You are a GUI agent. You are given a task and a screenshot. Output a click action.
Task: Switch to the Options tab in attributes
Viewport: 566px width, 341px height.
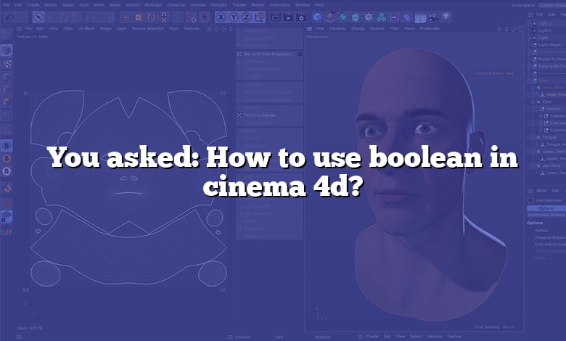click(545, 208)
